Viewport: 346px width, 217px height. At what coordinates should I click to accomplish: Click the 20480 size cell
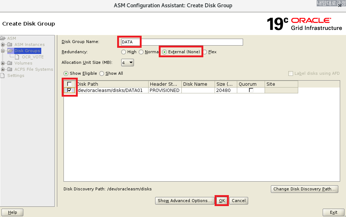click(x=226, y=90)
